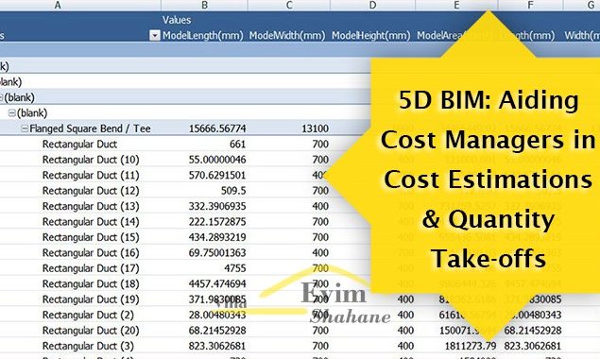Viewport: 600px width, 359px height.
Task: Click the total width cell 13100
Action: point(315,128)
